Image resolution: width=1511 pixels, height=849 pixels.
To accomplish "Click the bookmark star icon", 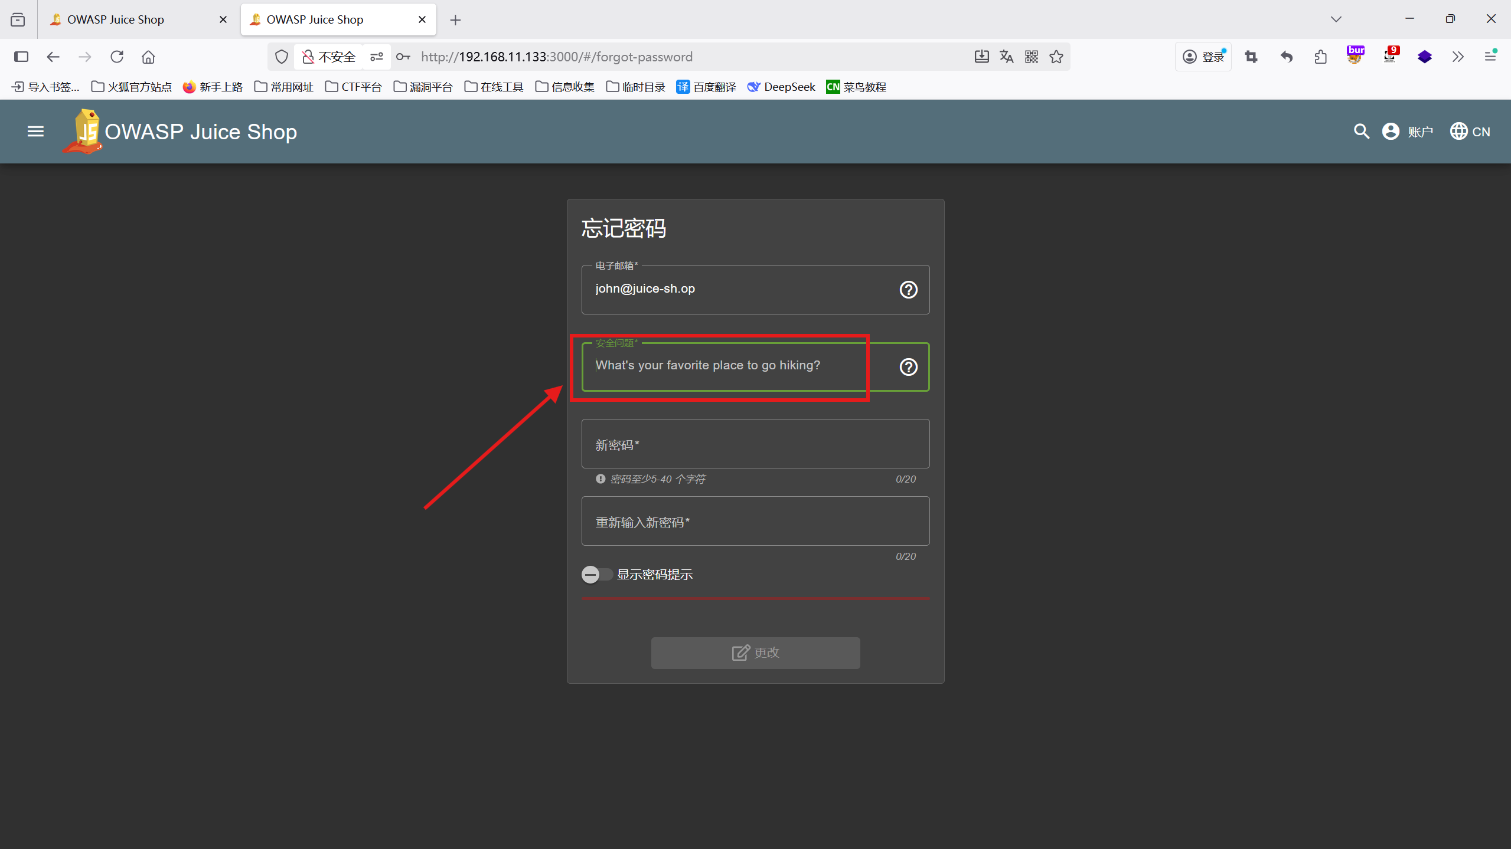I will coord(1056,57).
